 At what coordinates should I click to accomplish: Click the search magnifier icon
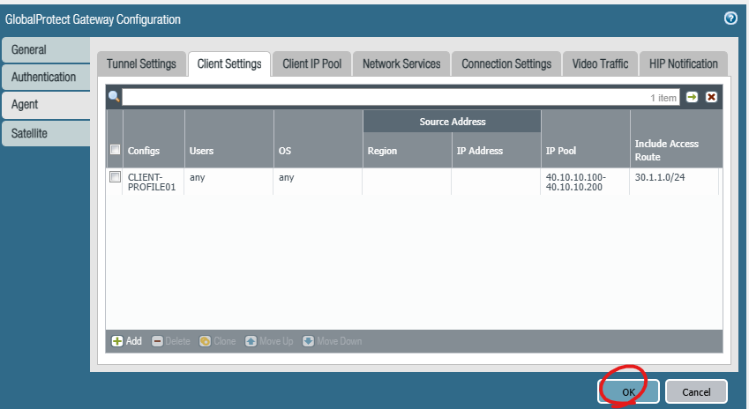pyautogui.click(x=114, y=96)
